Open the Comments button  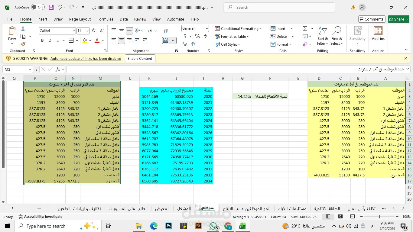372,19
